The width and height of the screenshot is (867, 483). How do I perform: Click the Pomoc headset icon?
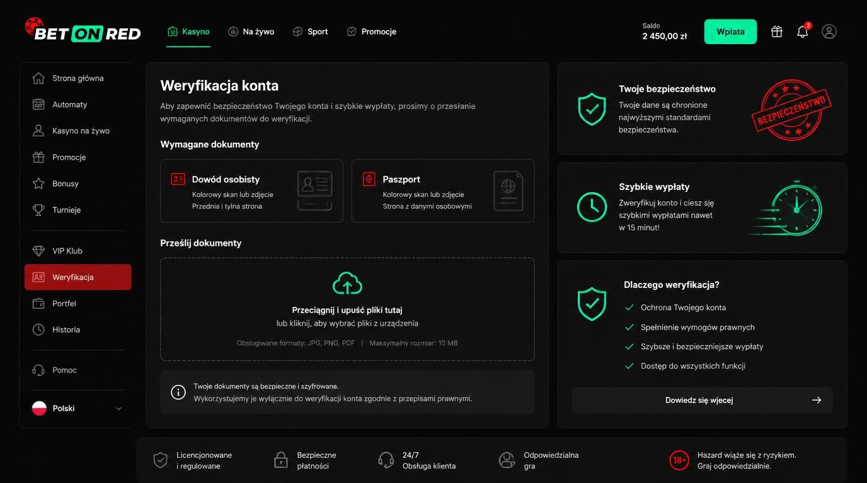[x=38, y=370]
